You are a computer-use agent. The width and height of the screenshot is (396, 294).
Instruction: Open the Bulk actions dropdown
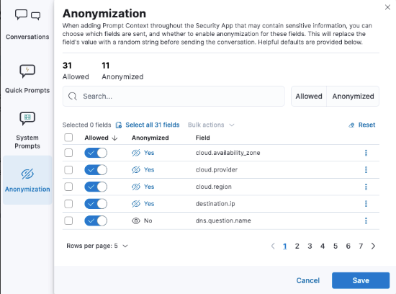(x=211, y=125)
